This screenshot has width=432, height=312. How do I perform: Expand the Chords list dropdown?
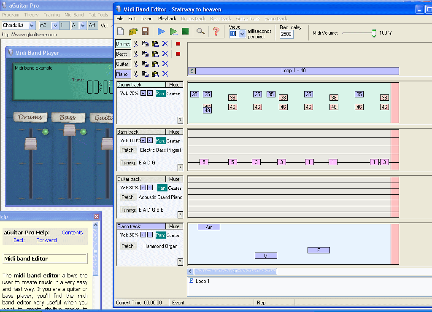click(32, 25)
